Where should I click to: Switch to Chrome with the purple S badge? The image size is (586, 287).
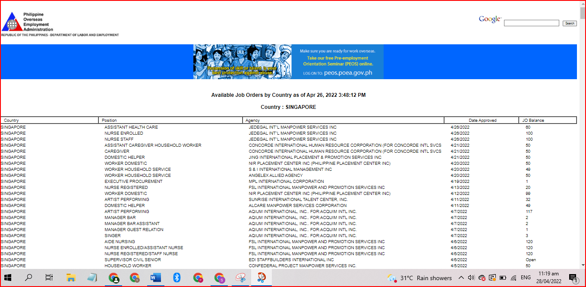[x=219, y=278]
